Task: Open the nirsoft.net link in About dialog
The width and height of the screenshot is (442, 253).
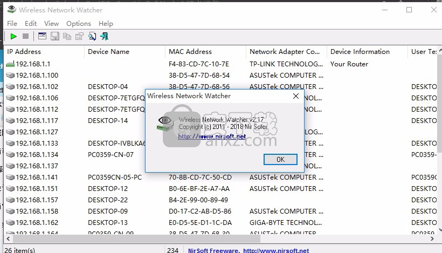Action: coord(212,136)
